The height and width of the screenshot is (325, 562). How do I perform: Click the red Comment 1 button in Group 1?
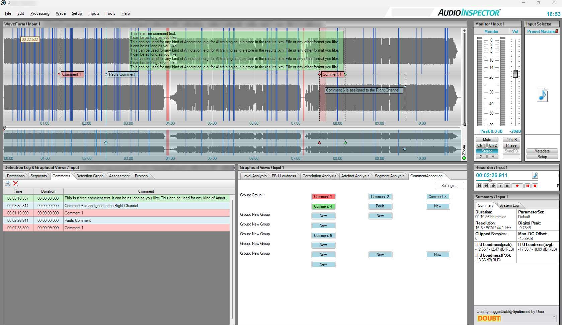point(323,197)
